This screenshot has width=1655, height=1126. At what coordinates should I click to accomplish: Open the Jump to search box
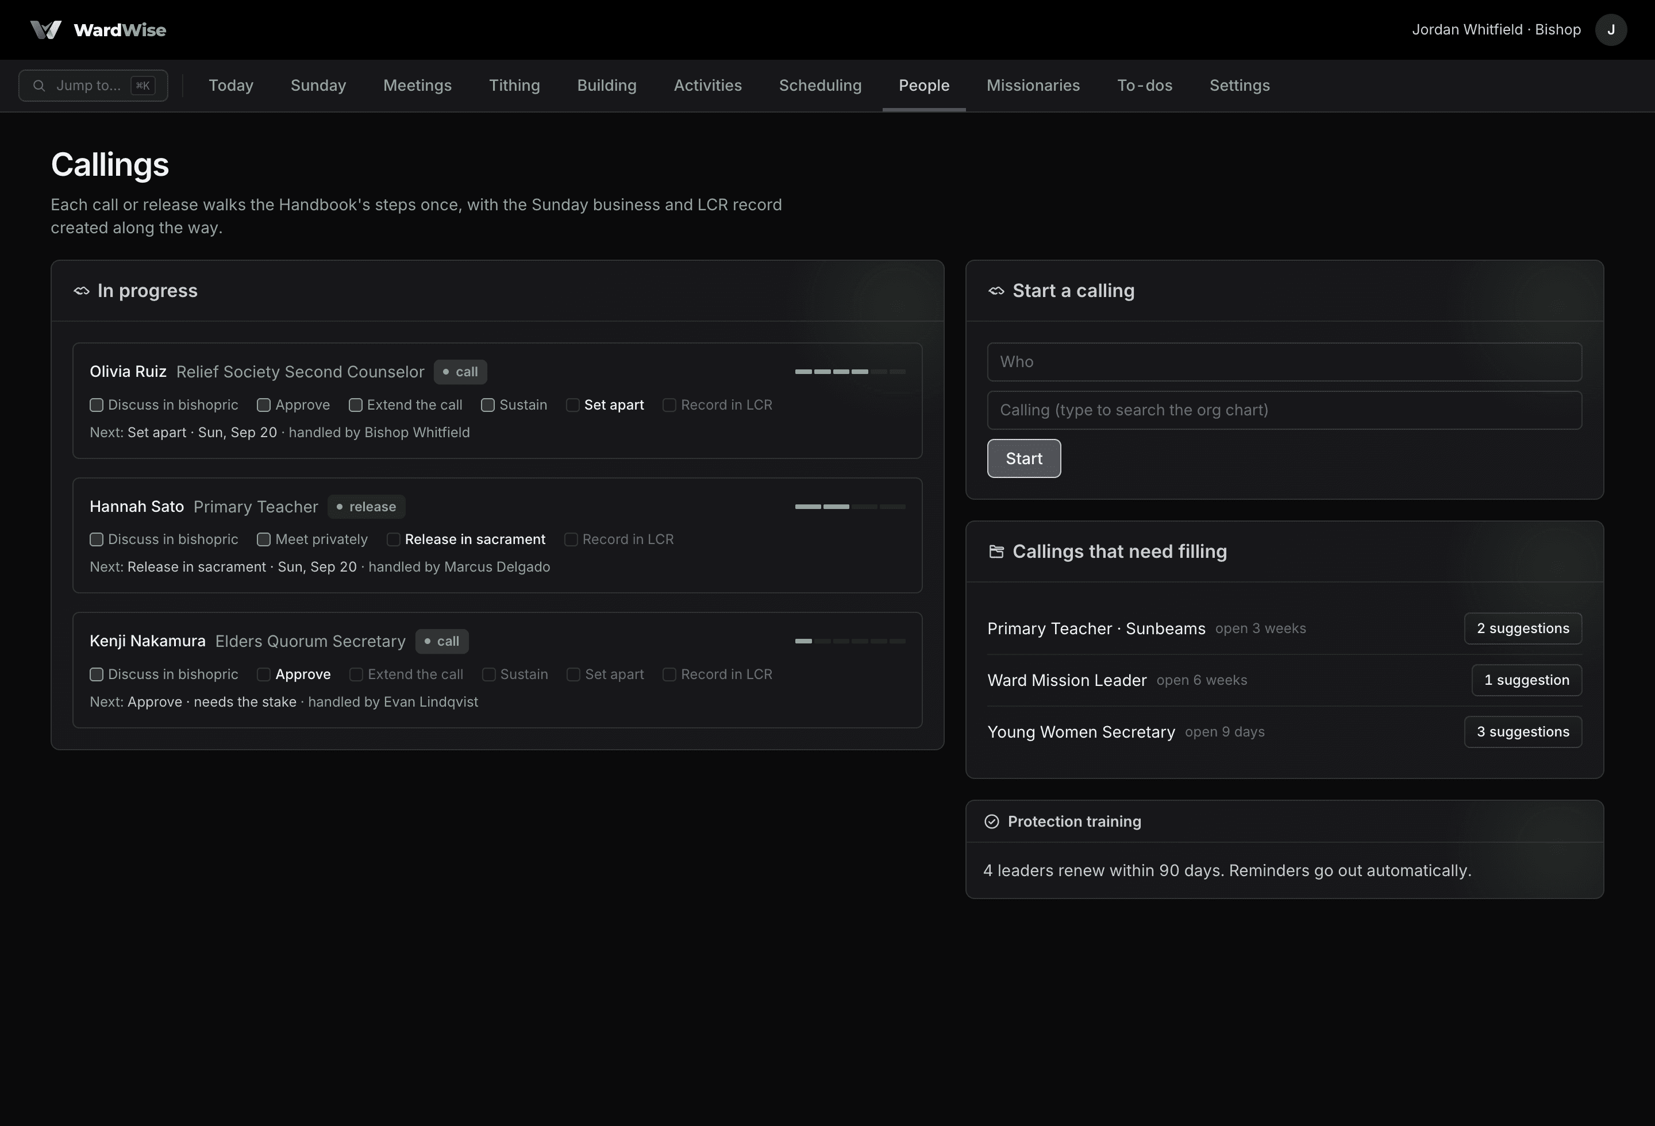93,86
